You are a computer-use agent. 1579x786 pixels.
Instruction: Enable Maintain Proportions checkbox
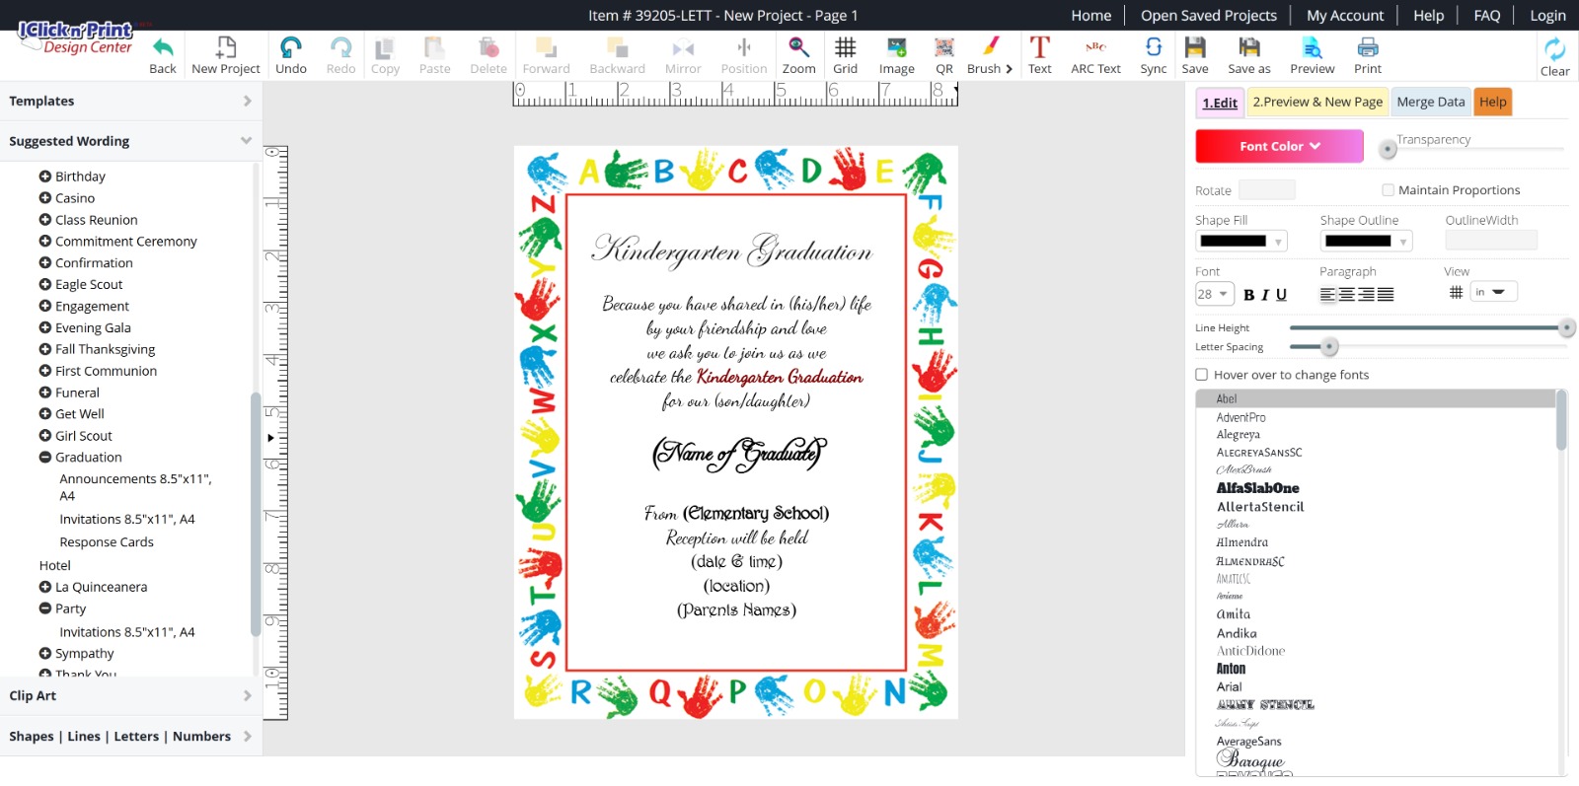pyautogui.click(x=1389, y=190)
